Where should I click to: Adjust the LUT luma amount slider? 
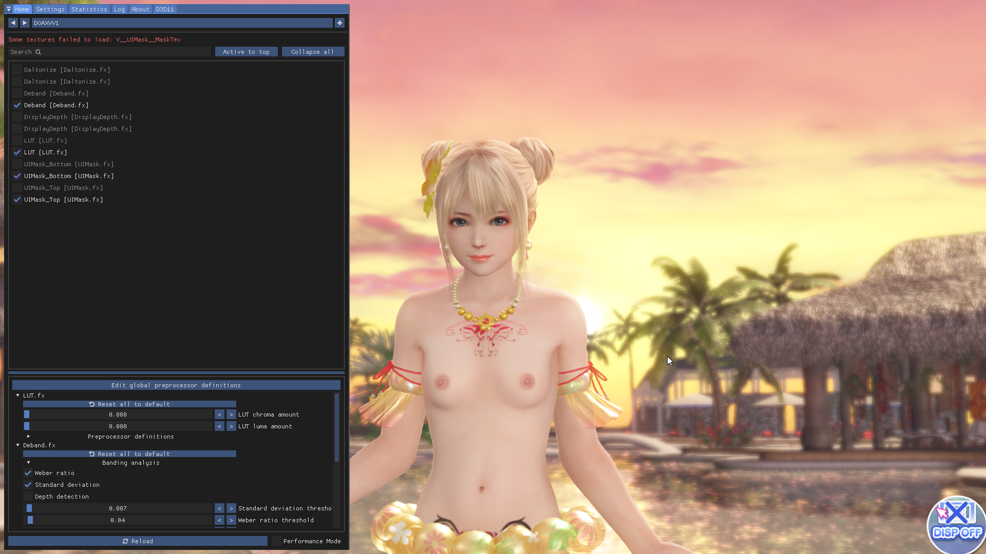point(118,426)
